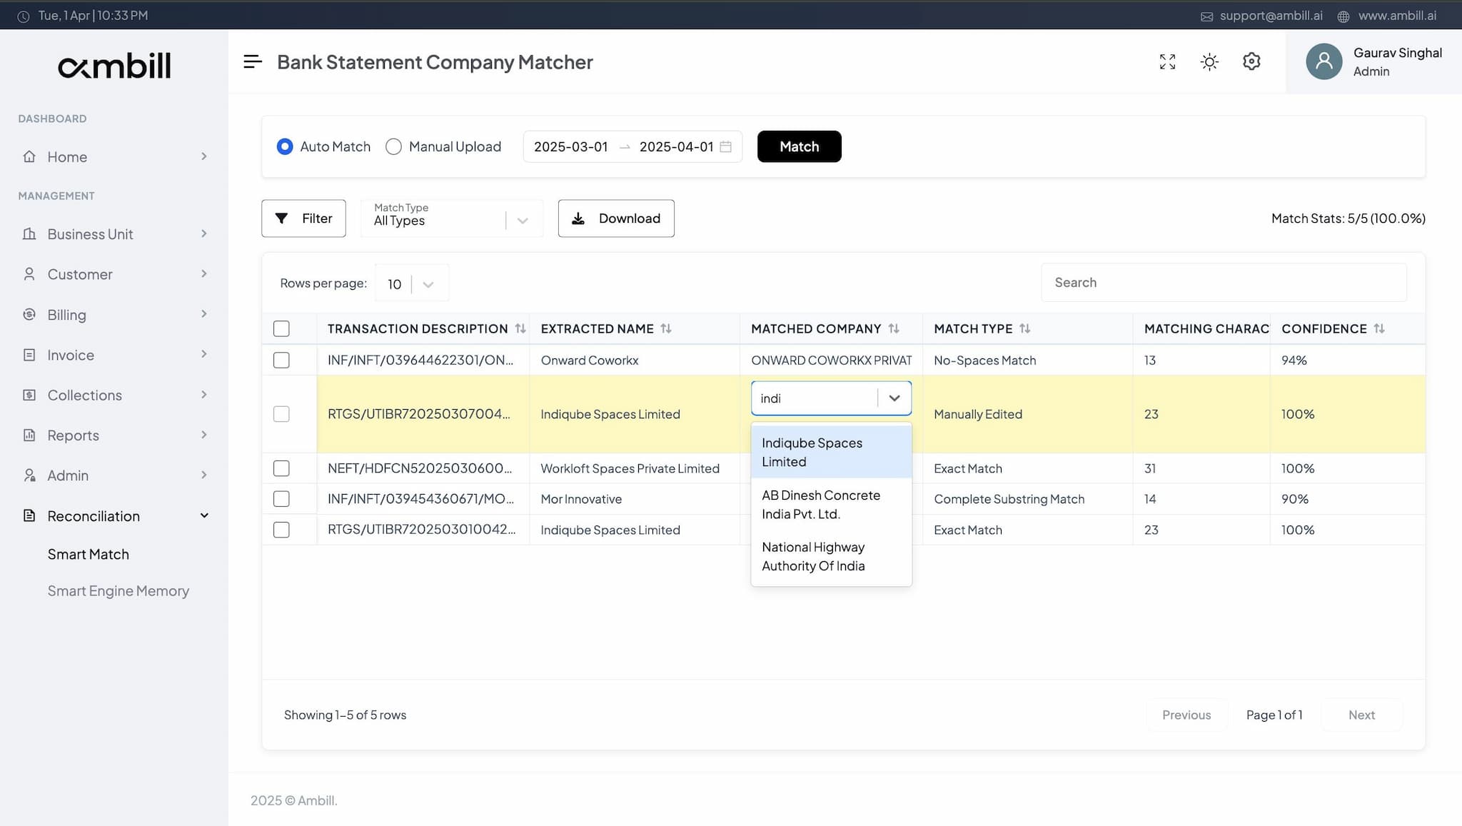
Task: Click the Reports chart icon
Action: click(x=29, y=435)
